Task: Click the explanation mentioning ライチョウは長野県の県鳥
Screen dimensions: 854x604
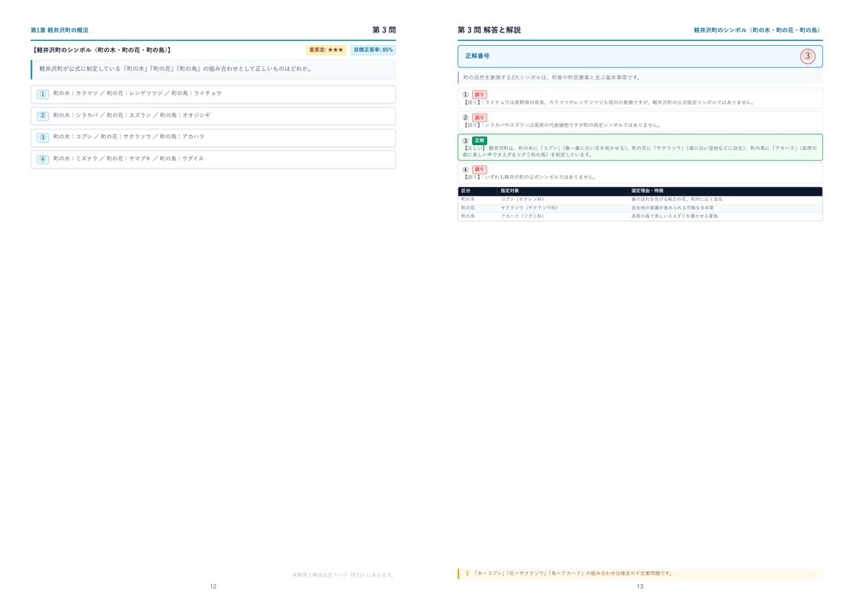Action: pyautogui.click(x=608, y=103)
